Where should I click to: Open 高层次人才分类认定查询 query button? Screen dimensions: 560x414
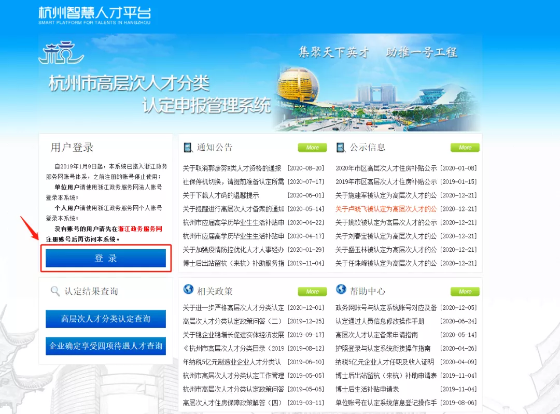pos(106,319)
